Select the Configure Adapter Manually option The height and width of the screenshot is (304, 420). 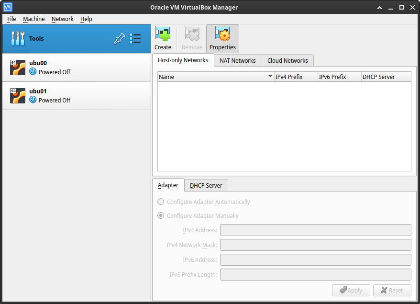coord(161,215)
